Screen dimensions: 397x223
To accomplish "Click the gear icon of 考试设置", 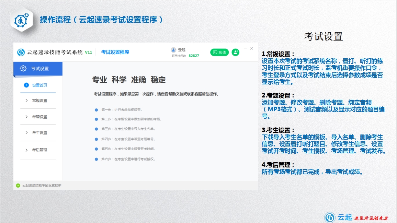I will (x=23, y=68).
